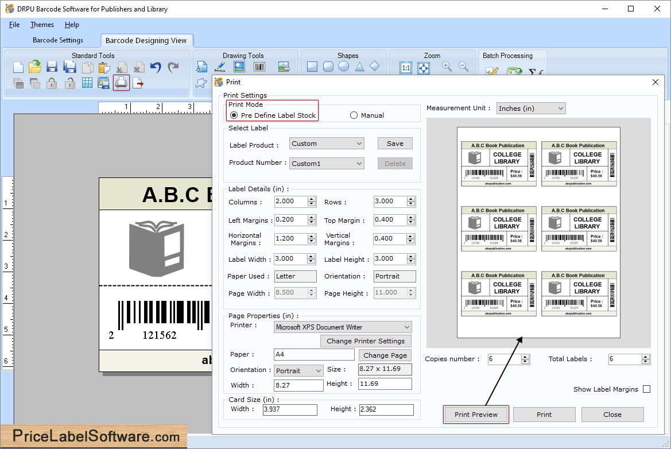The height and width of the screenshot is (449, 671).
Task: Click the 1:1 zoom icon
Action: point(406,67)
